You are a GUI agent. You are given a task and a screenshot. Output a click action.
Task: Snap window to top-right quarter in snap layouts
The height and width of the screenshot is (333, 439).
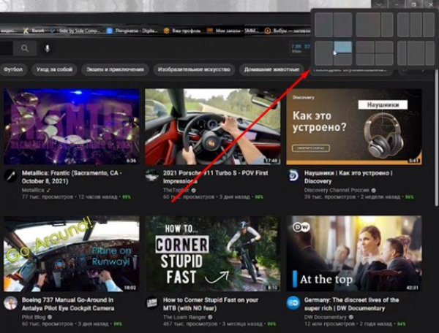click(x=342, y=47)
